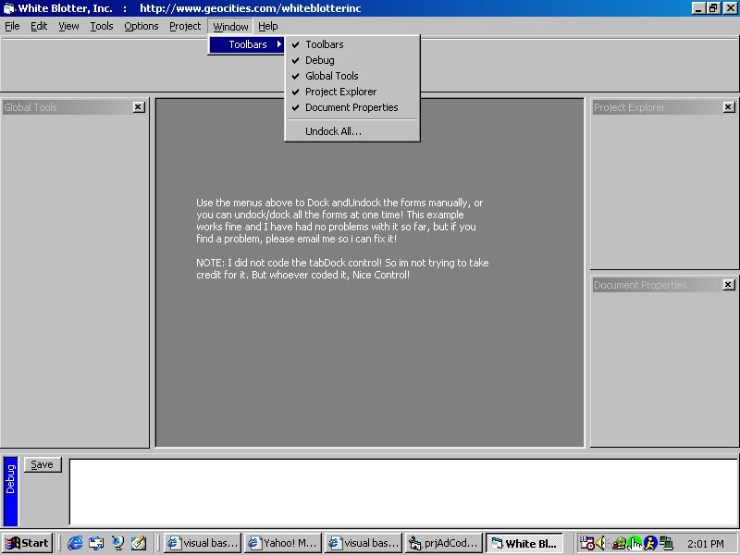Open the Project menu
Image resolution: width=740 pixels, height=555 pixels.
point(185,26)
